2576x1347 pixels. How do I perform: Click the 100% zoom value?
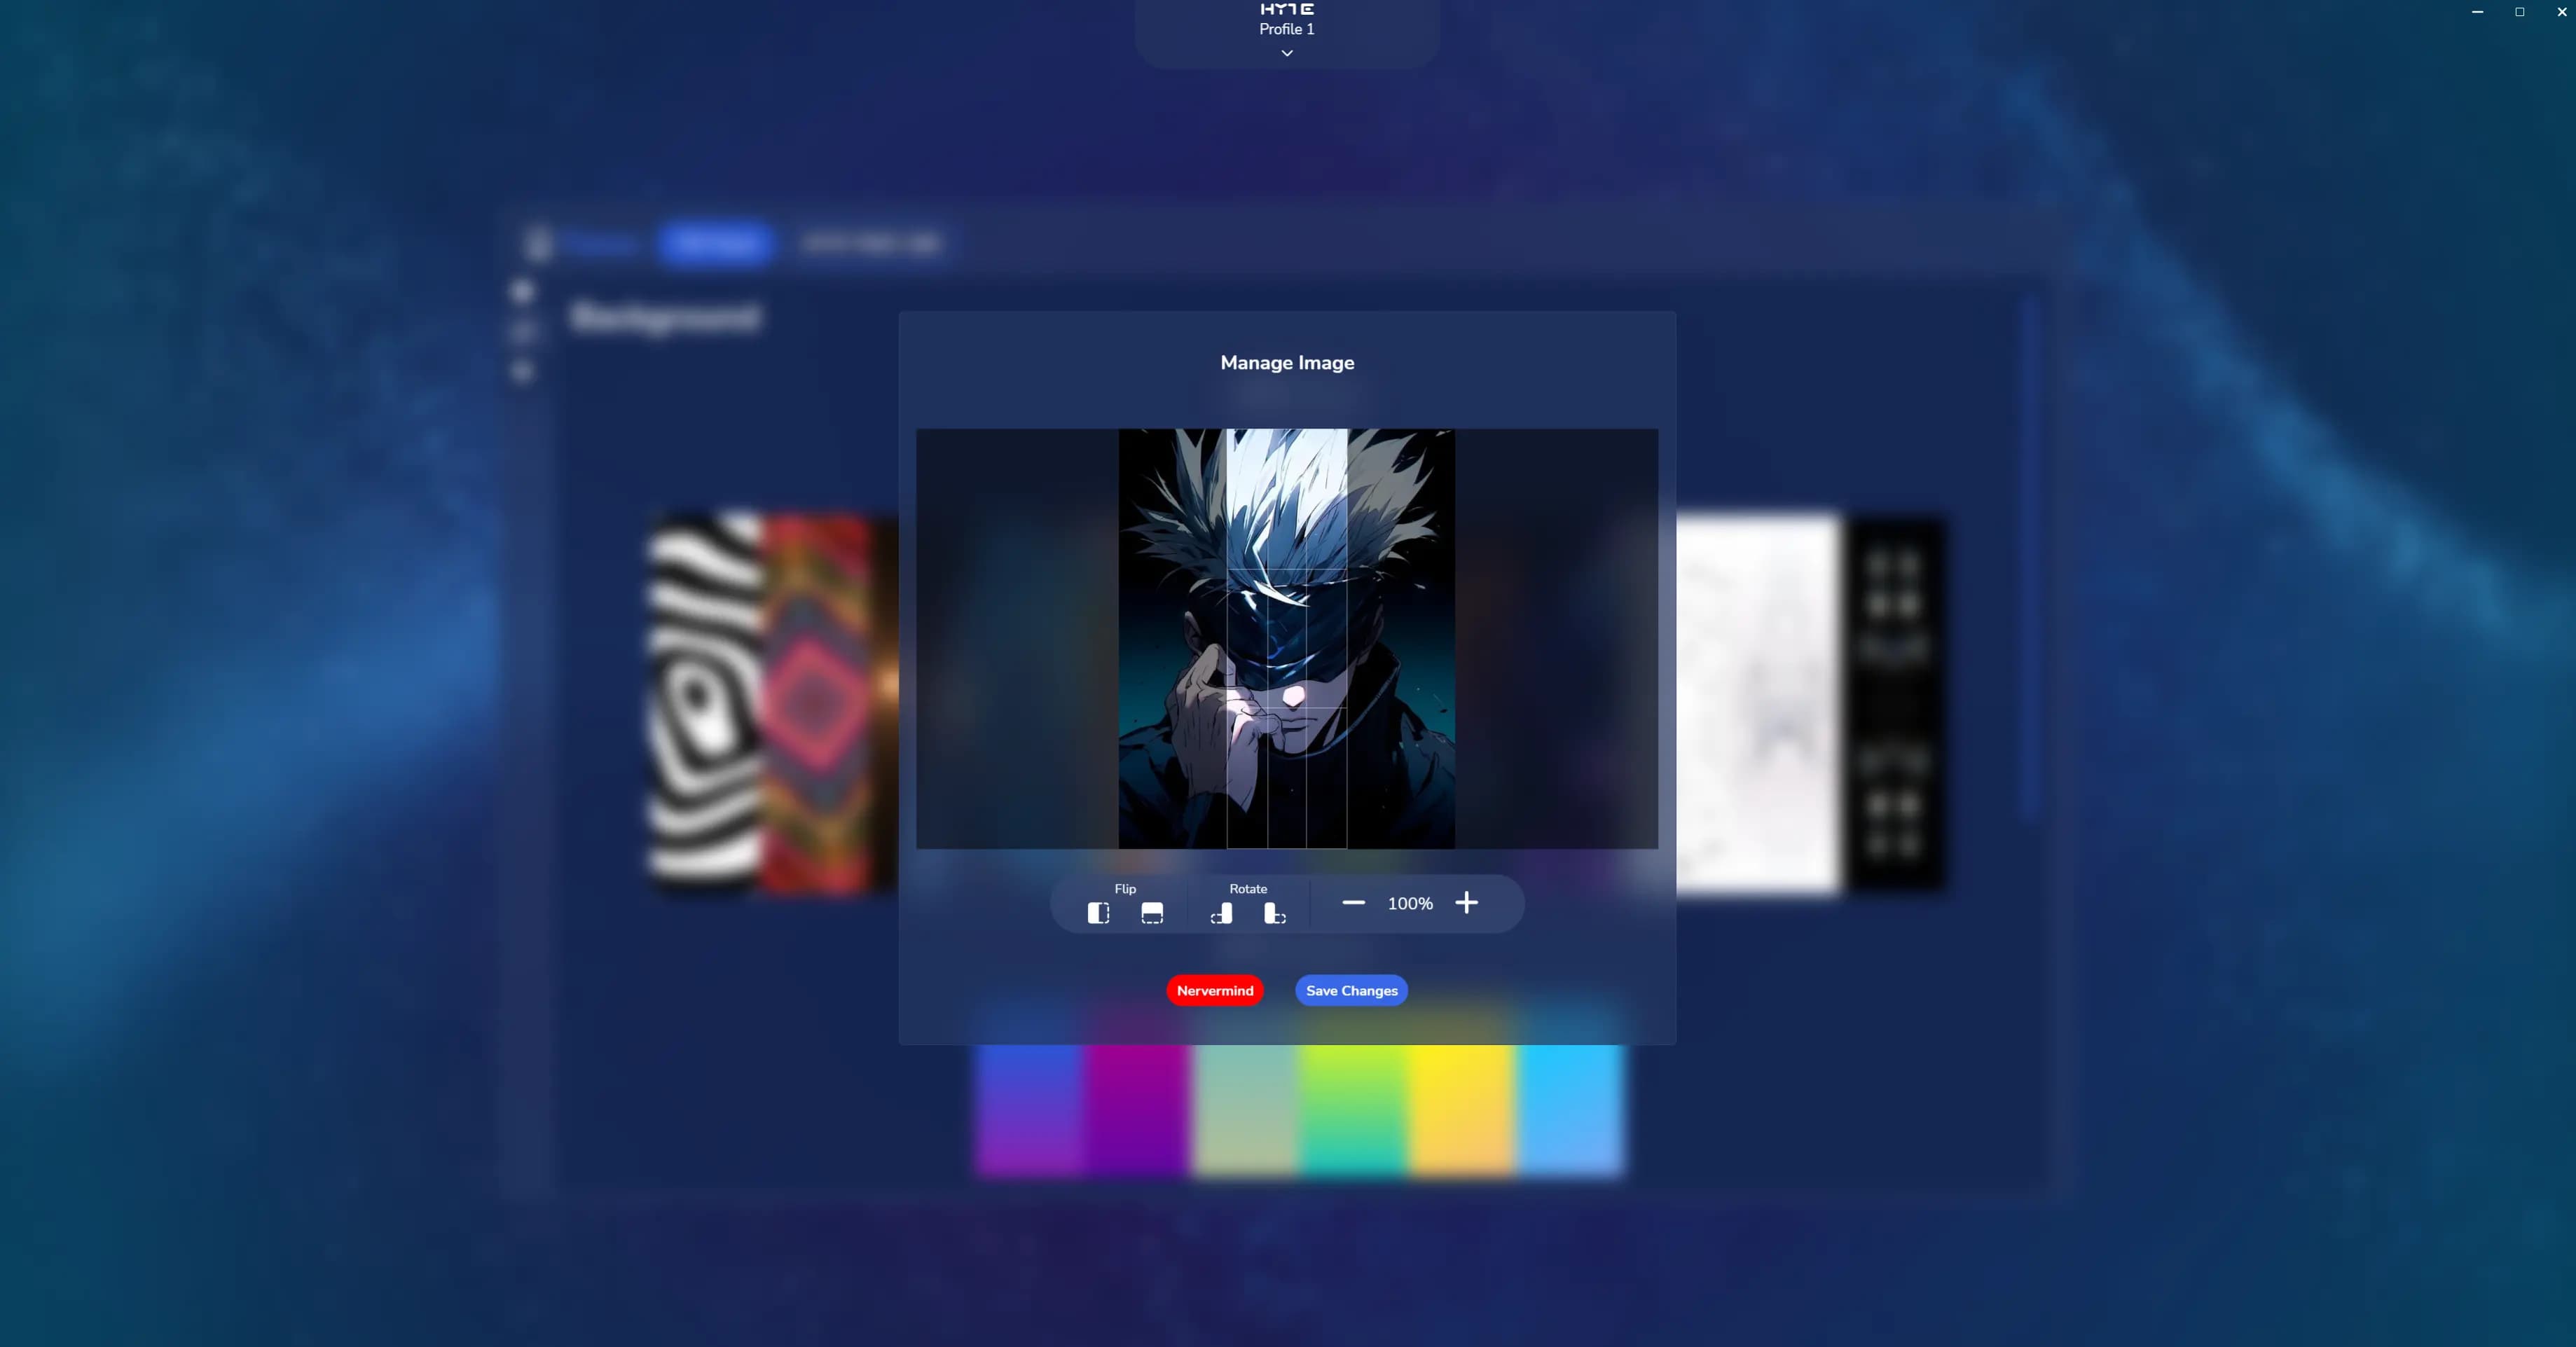[1410, 903]
